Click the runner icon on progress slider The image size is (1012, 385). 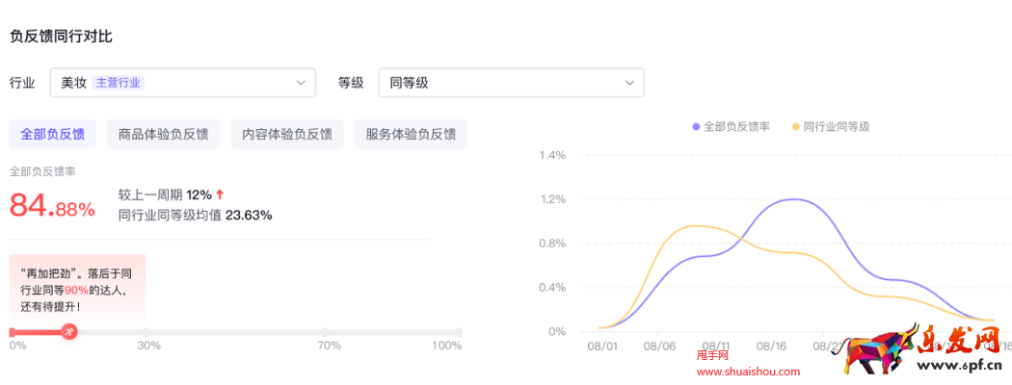coord(69,332)
